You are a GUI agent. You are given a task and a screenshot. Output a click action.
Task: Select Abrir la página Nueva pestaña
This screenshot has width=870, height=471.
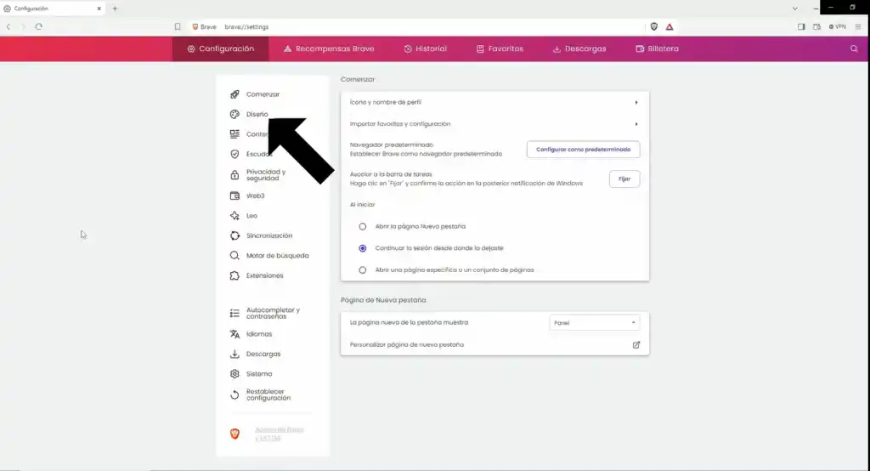click(x=362, y=227)
